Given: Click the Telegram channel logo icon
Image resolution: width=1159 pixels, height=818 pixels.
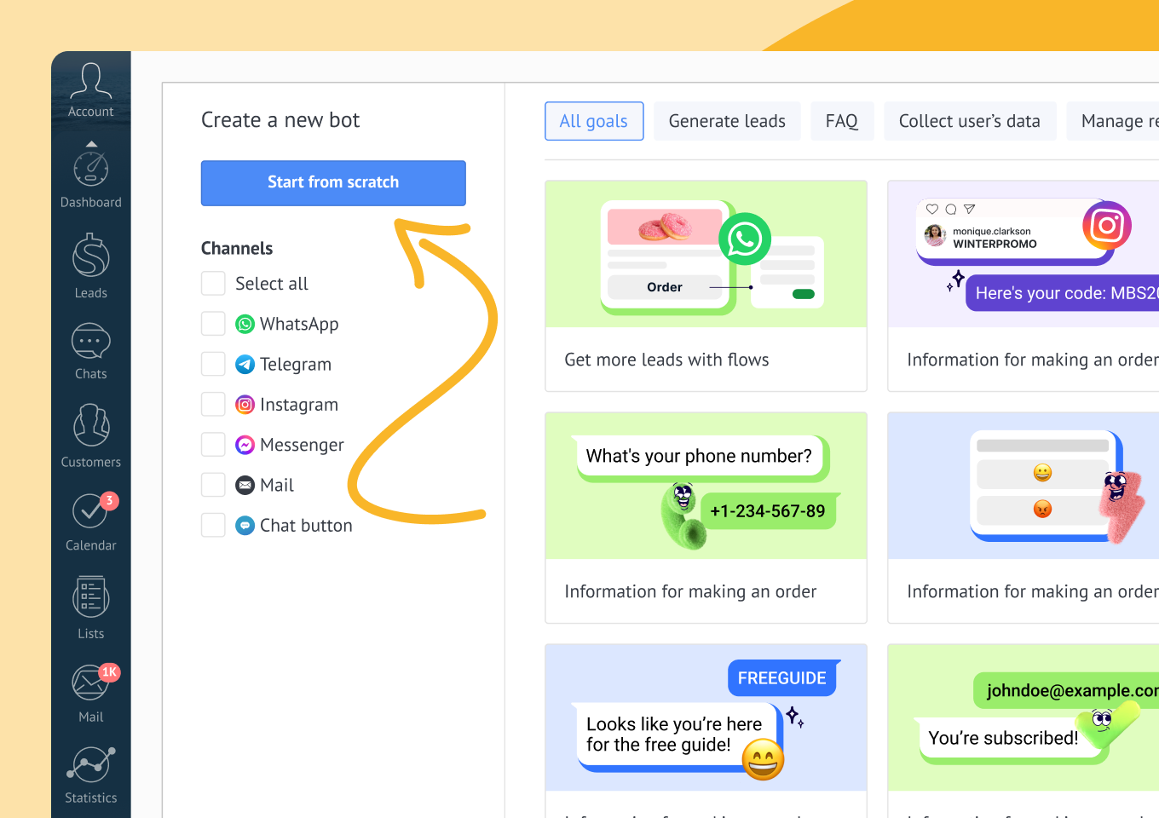Looking at the screenshot, I should click(x=245, y=365).
